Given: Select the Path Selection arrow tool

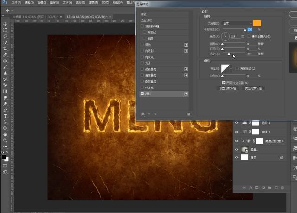Looking at the screenshot, I should (x=5, y=122).
